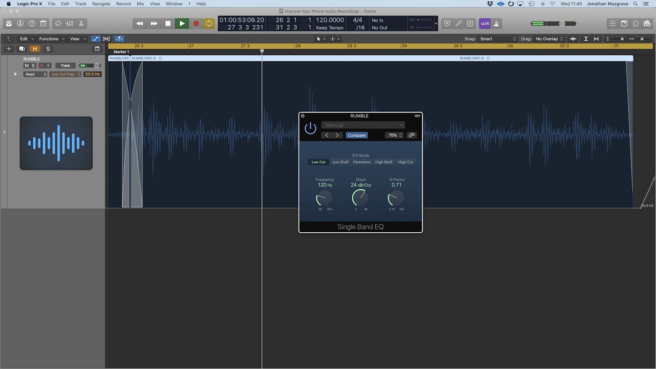The height and width of the screenshot is (369, 656).
Task: Open the Loop Browser icon
Action: click(636, 23)
